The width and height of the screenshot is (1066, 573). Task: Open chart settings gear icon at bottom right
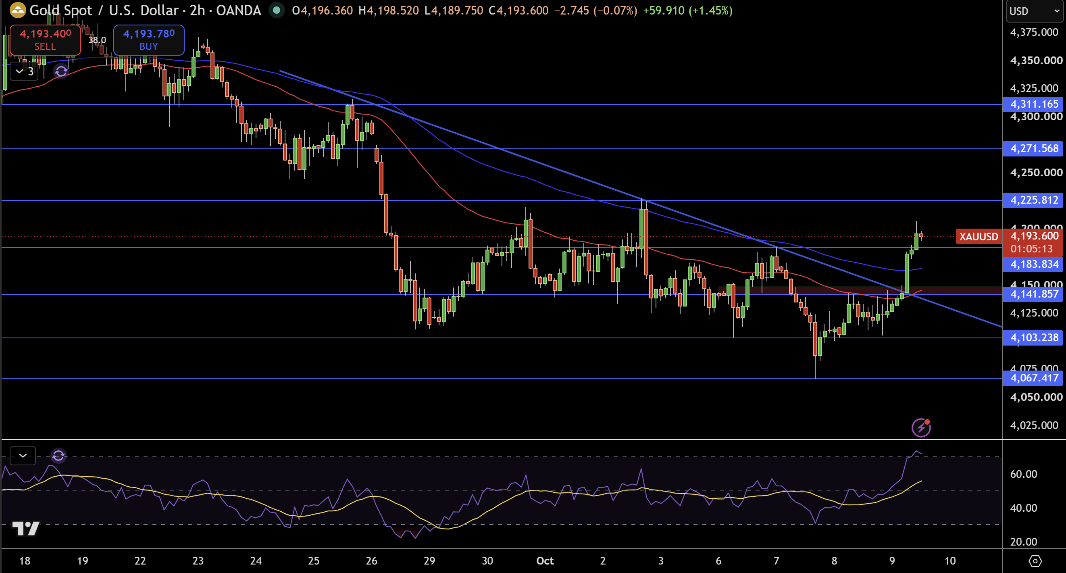(x=1035, y=561)
